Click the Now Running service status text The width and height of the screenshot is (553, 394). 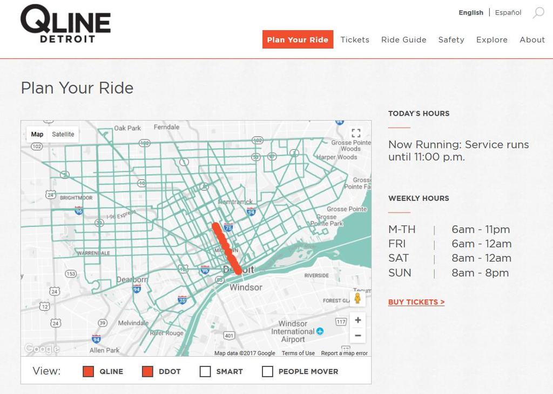458,151
